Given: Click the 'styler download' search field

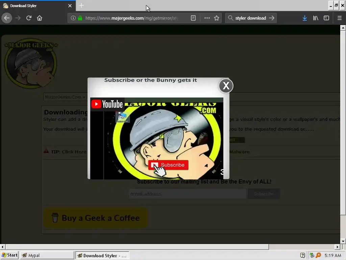Looking at the screenshot, I should coord(251,18).
